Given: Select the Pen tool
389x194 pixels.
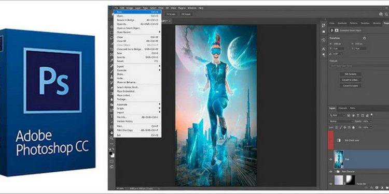Looking at the screenshot, I should [x=112, y=110].
